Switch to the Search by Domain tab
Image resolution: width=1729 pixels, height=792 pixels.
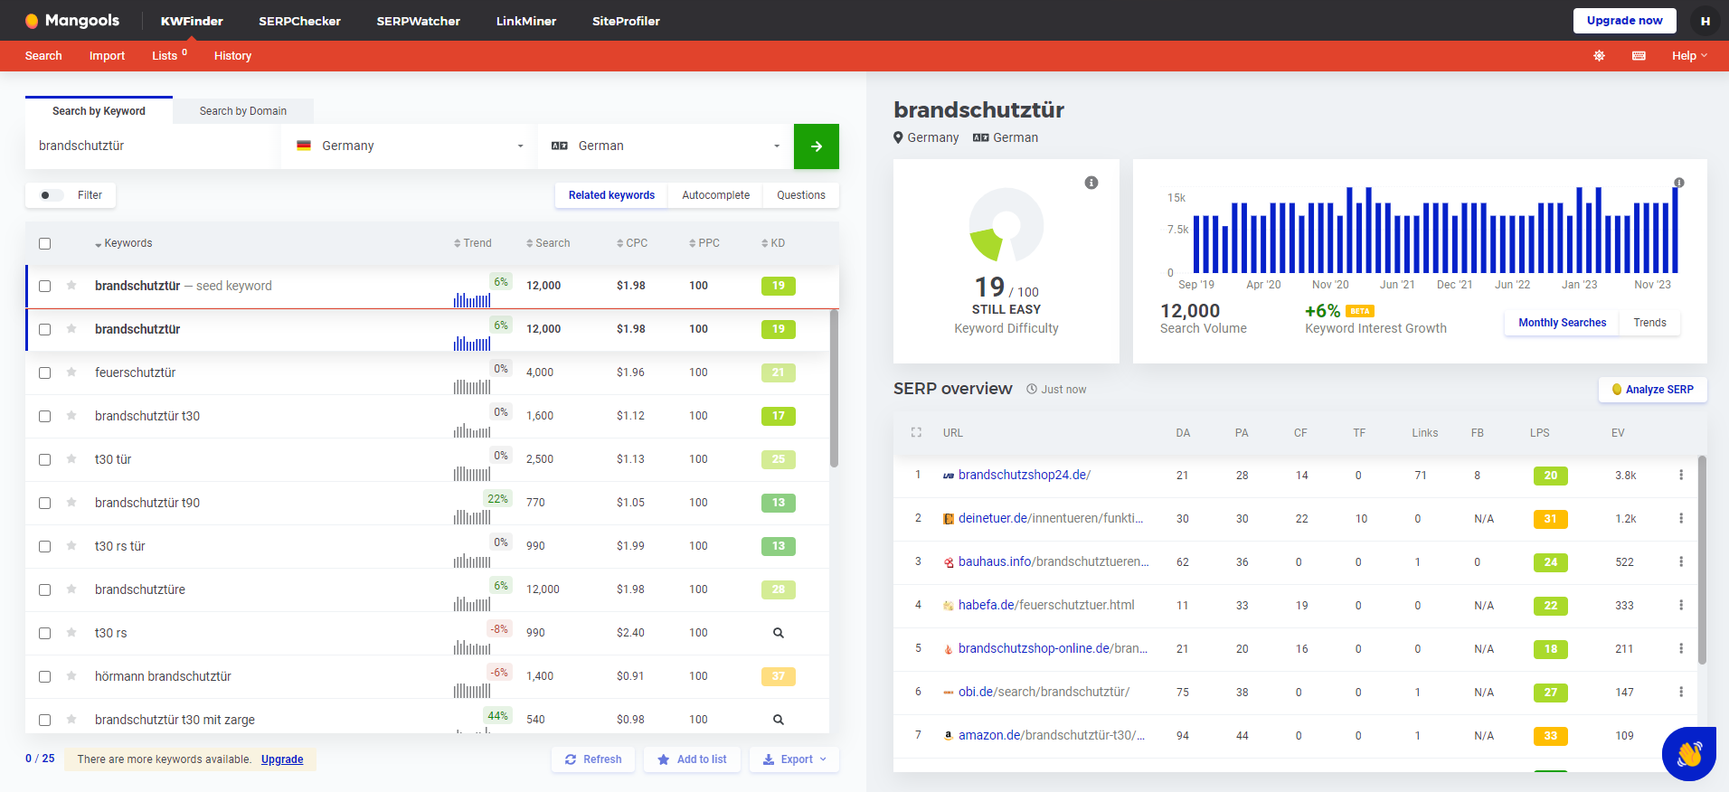pos(243,111)
